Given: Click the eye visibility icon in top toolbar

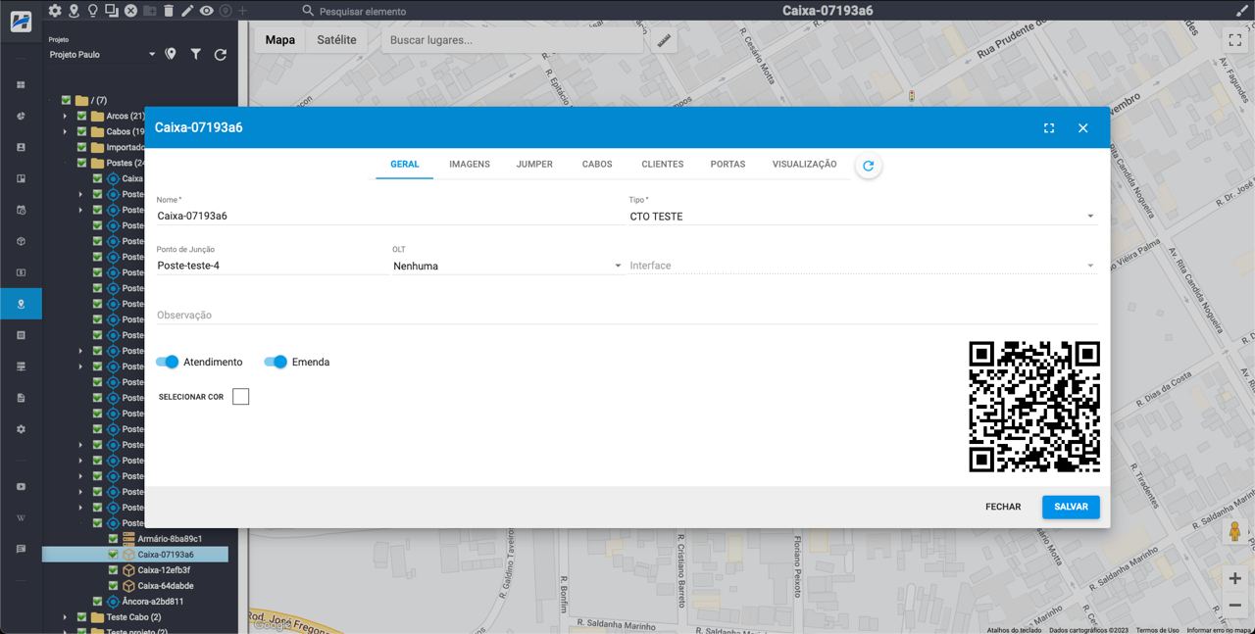Looking at the screenshot, I should [206, 11].
